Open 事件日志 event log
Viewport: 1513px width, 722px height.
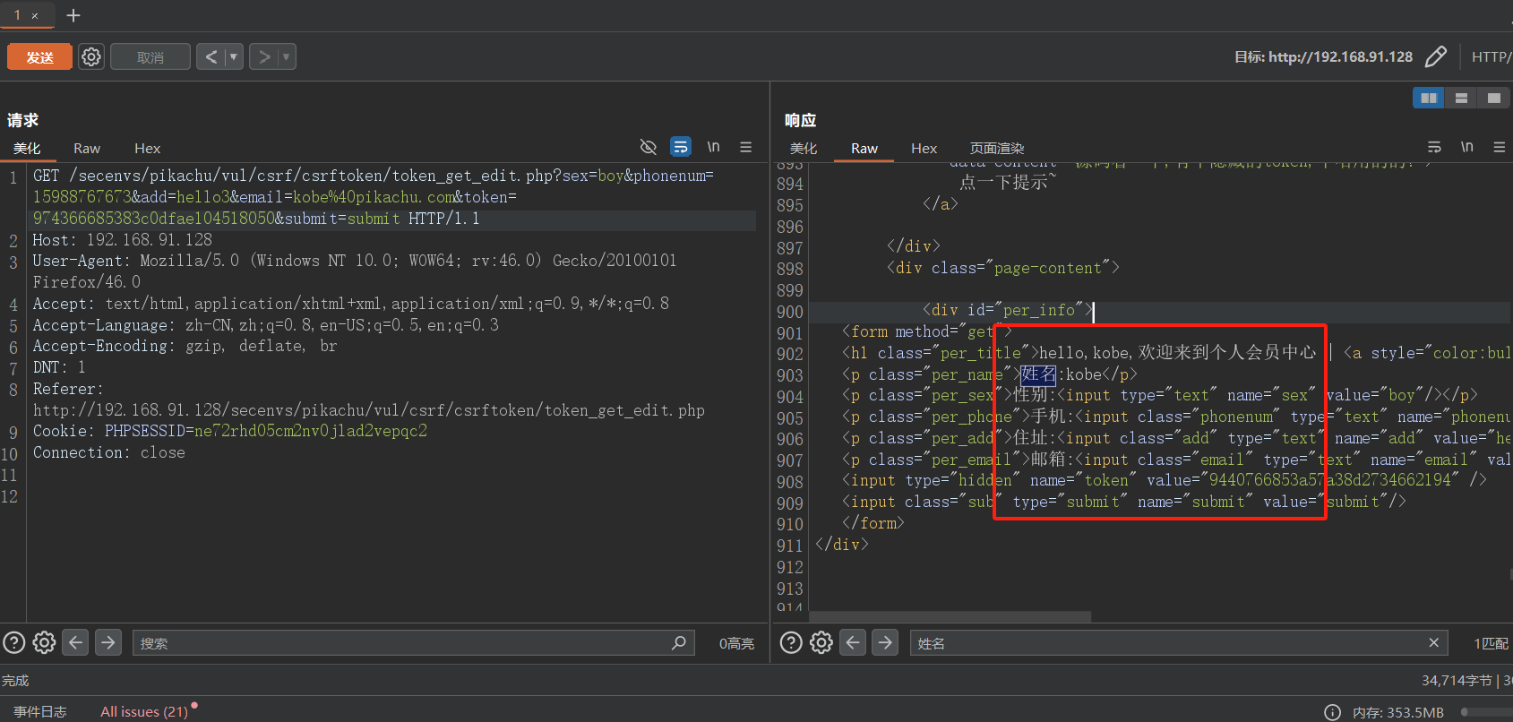pos(40,711)
